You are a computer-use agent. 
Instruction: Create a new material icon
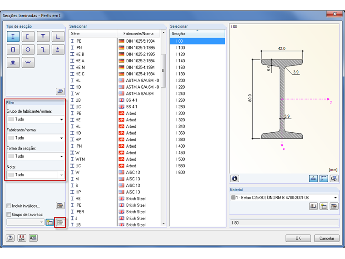pos(324,206)
